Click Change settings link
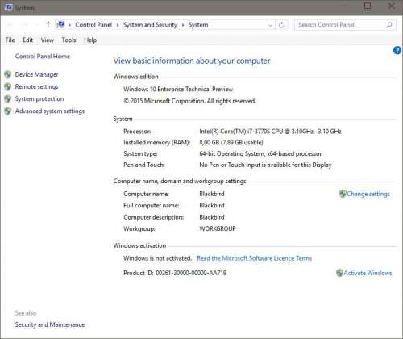 click(x=368, y=194)
